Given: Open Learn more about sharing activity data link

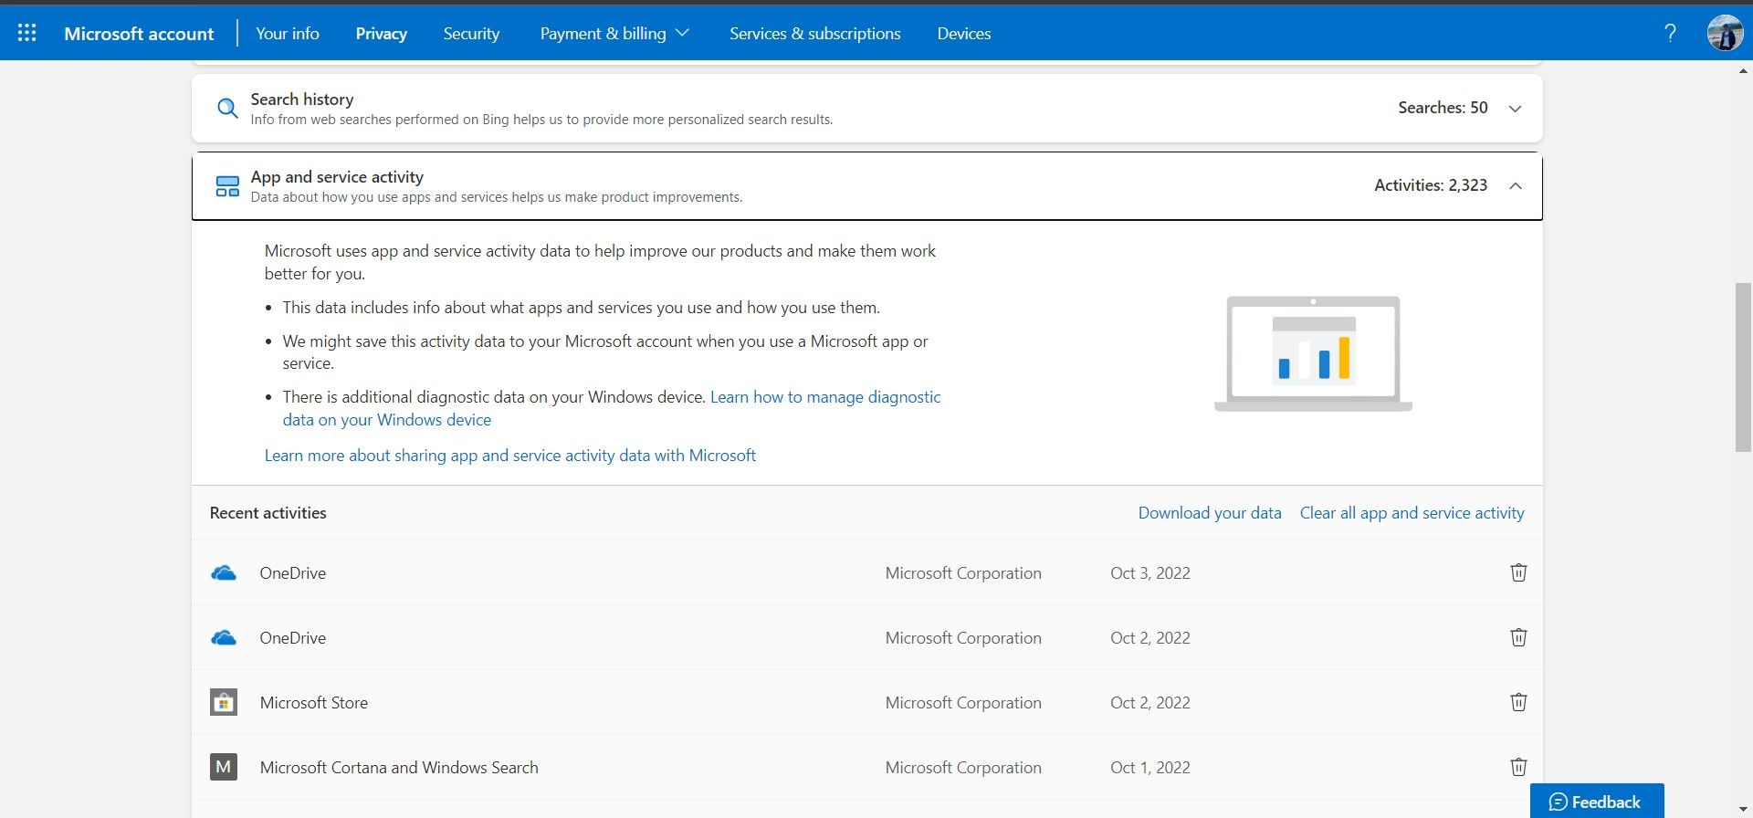Looking at the screenshot, I should click(x=510, y=455).
